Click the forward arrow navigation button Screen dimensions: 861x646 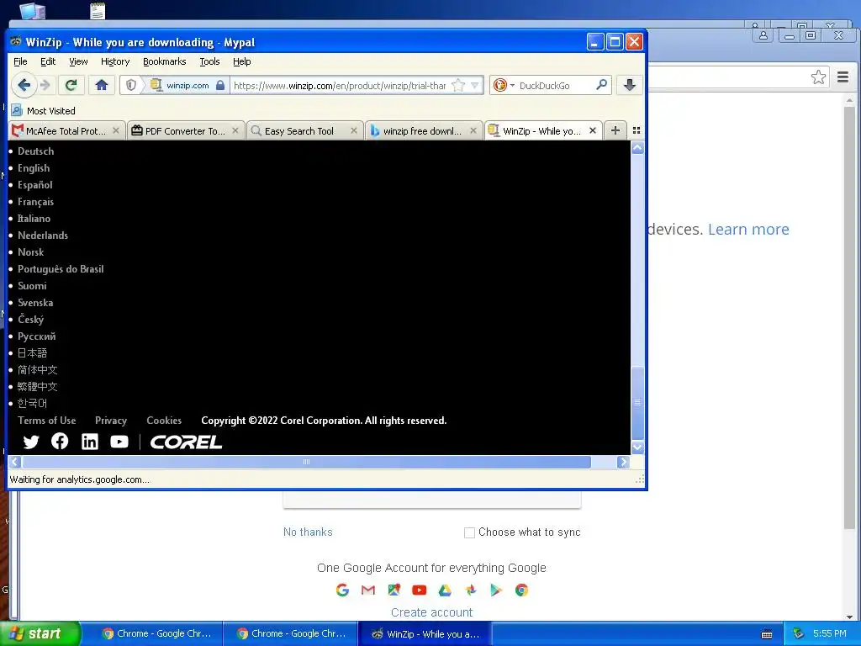pos(45,85)
